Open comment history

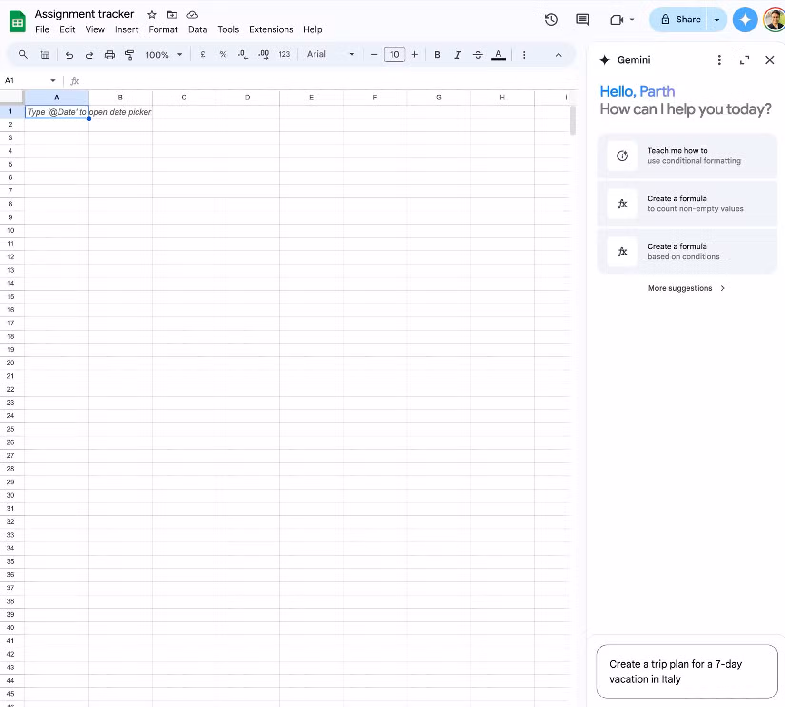(582, 20)
